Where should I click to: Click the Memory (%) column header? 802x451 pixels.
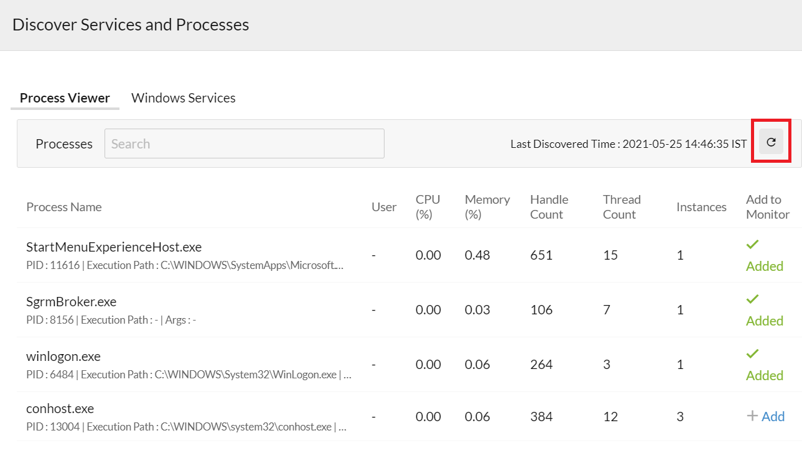[x=487, y=207]
